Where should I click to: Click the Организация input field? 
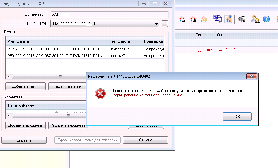coord(109,15)
